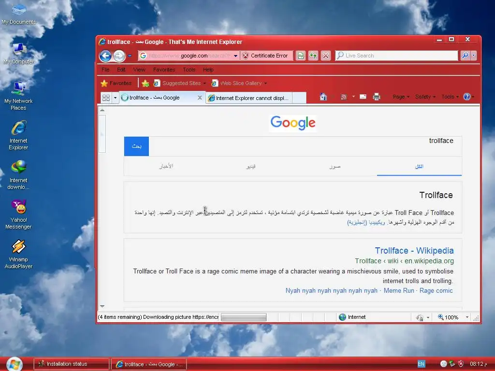
Task: Open the File menu
Action: 105,70
